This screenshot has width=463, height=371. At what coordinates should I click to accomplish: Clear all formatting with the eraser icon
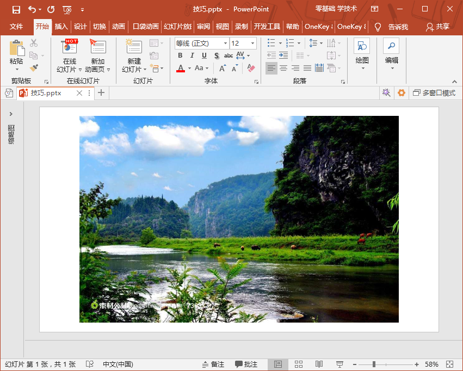[251, 68]
